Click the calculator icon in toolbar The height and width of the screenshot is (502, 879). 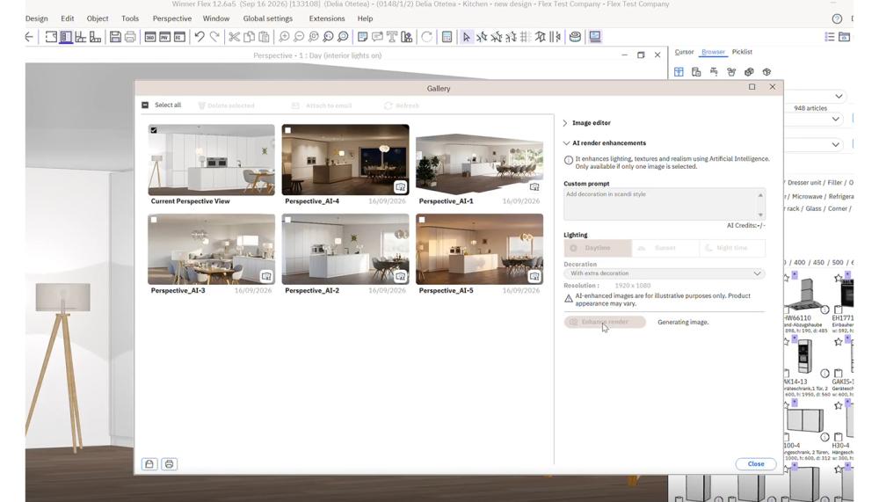click(447, 37)
